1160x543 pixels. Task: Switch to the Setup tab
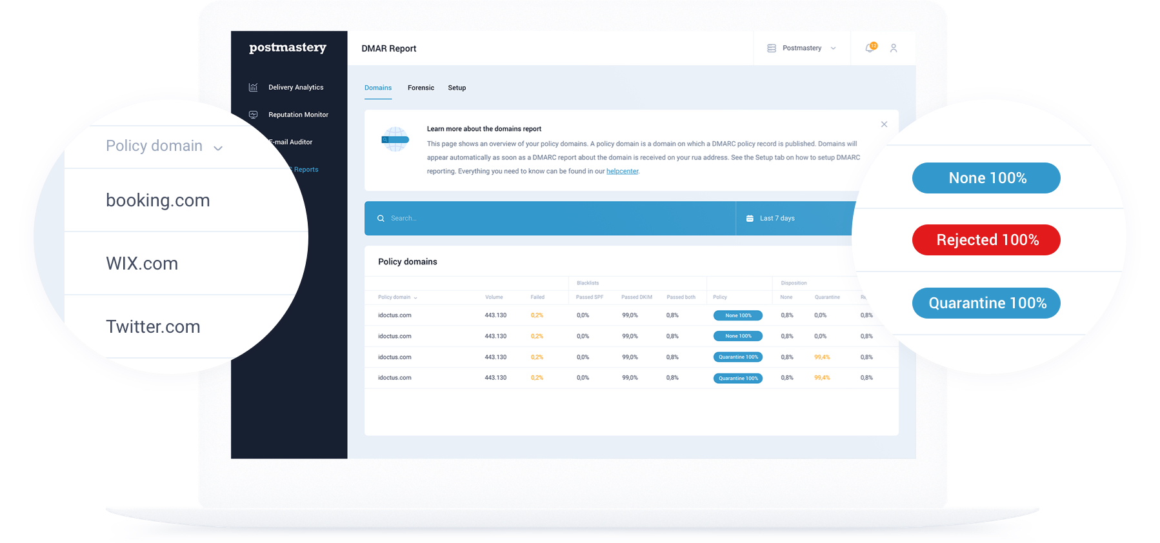pos(457,88)
